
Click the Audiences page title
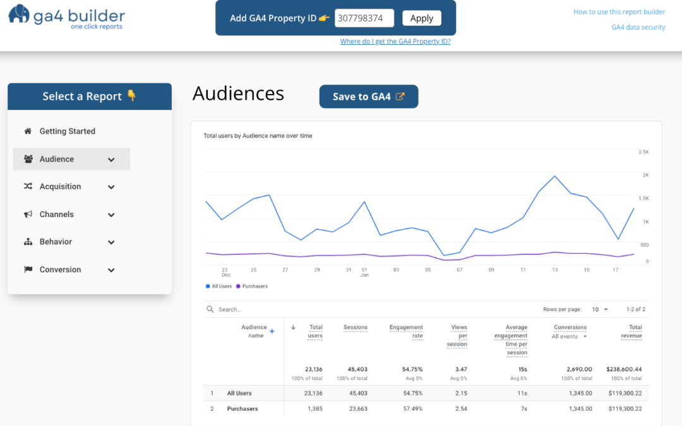238,93
